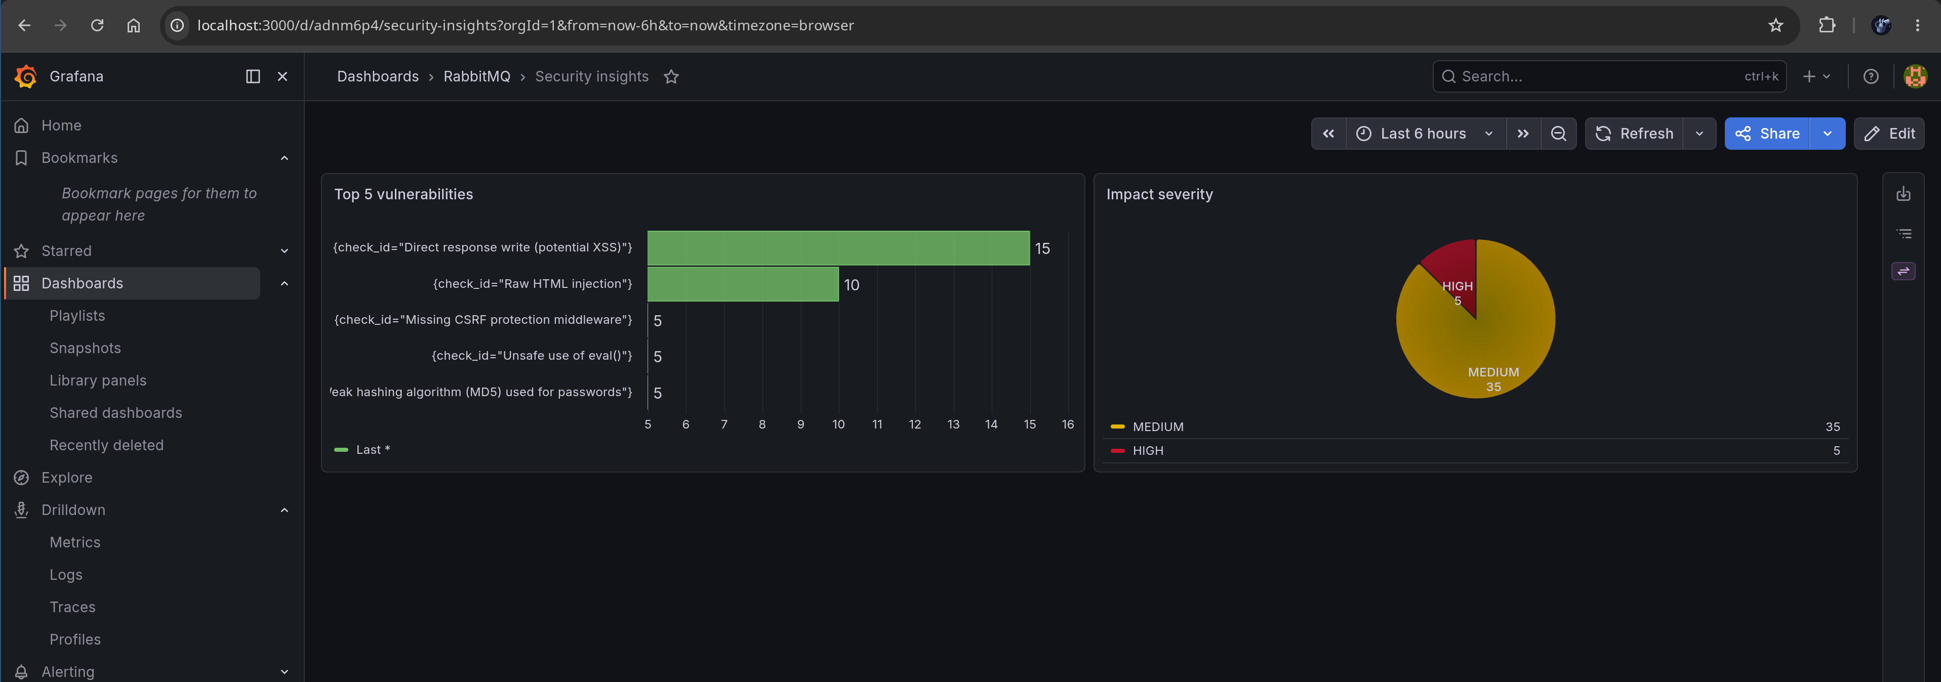Click the Edit dashboard button
The image size is (1941, 682).
coord(1889,133)
